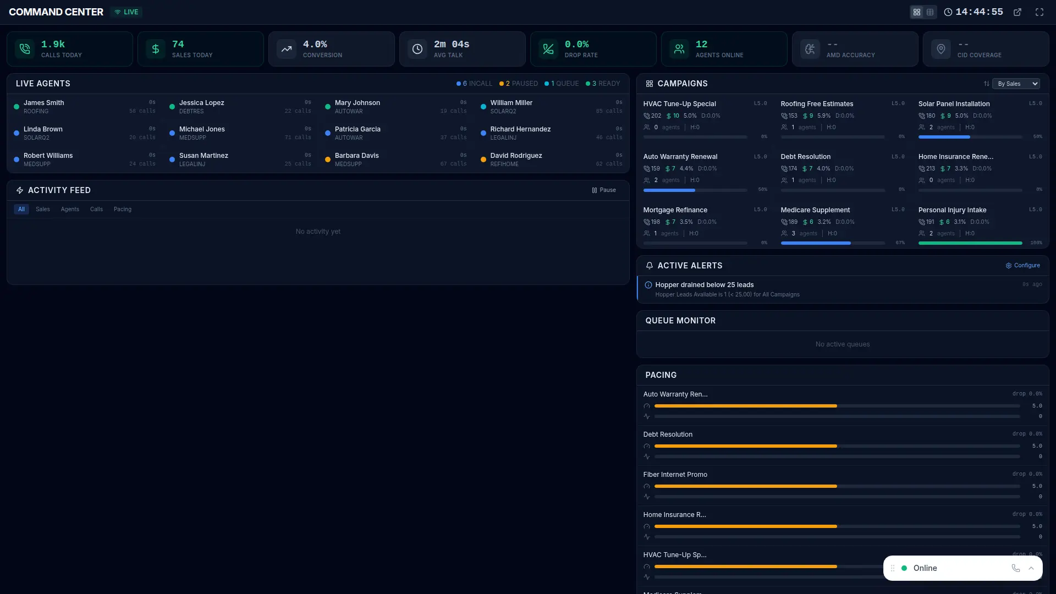Image resolution: width=1056 pixels, height=594 pixels.
Task: Collapse the Online widget with its chevron
Action: tap(1032, 568)
